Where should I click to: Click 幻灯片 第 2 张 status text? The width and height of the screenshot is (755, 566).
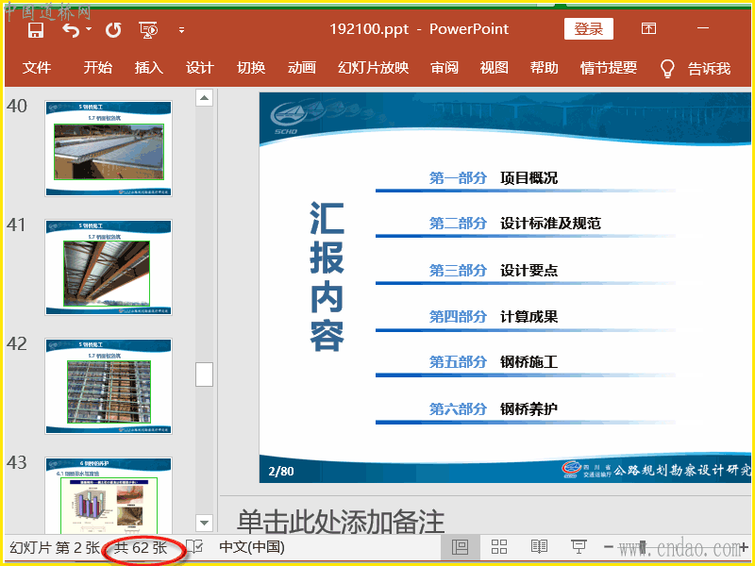pyautogui.click(x=55, y=547)
